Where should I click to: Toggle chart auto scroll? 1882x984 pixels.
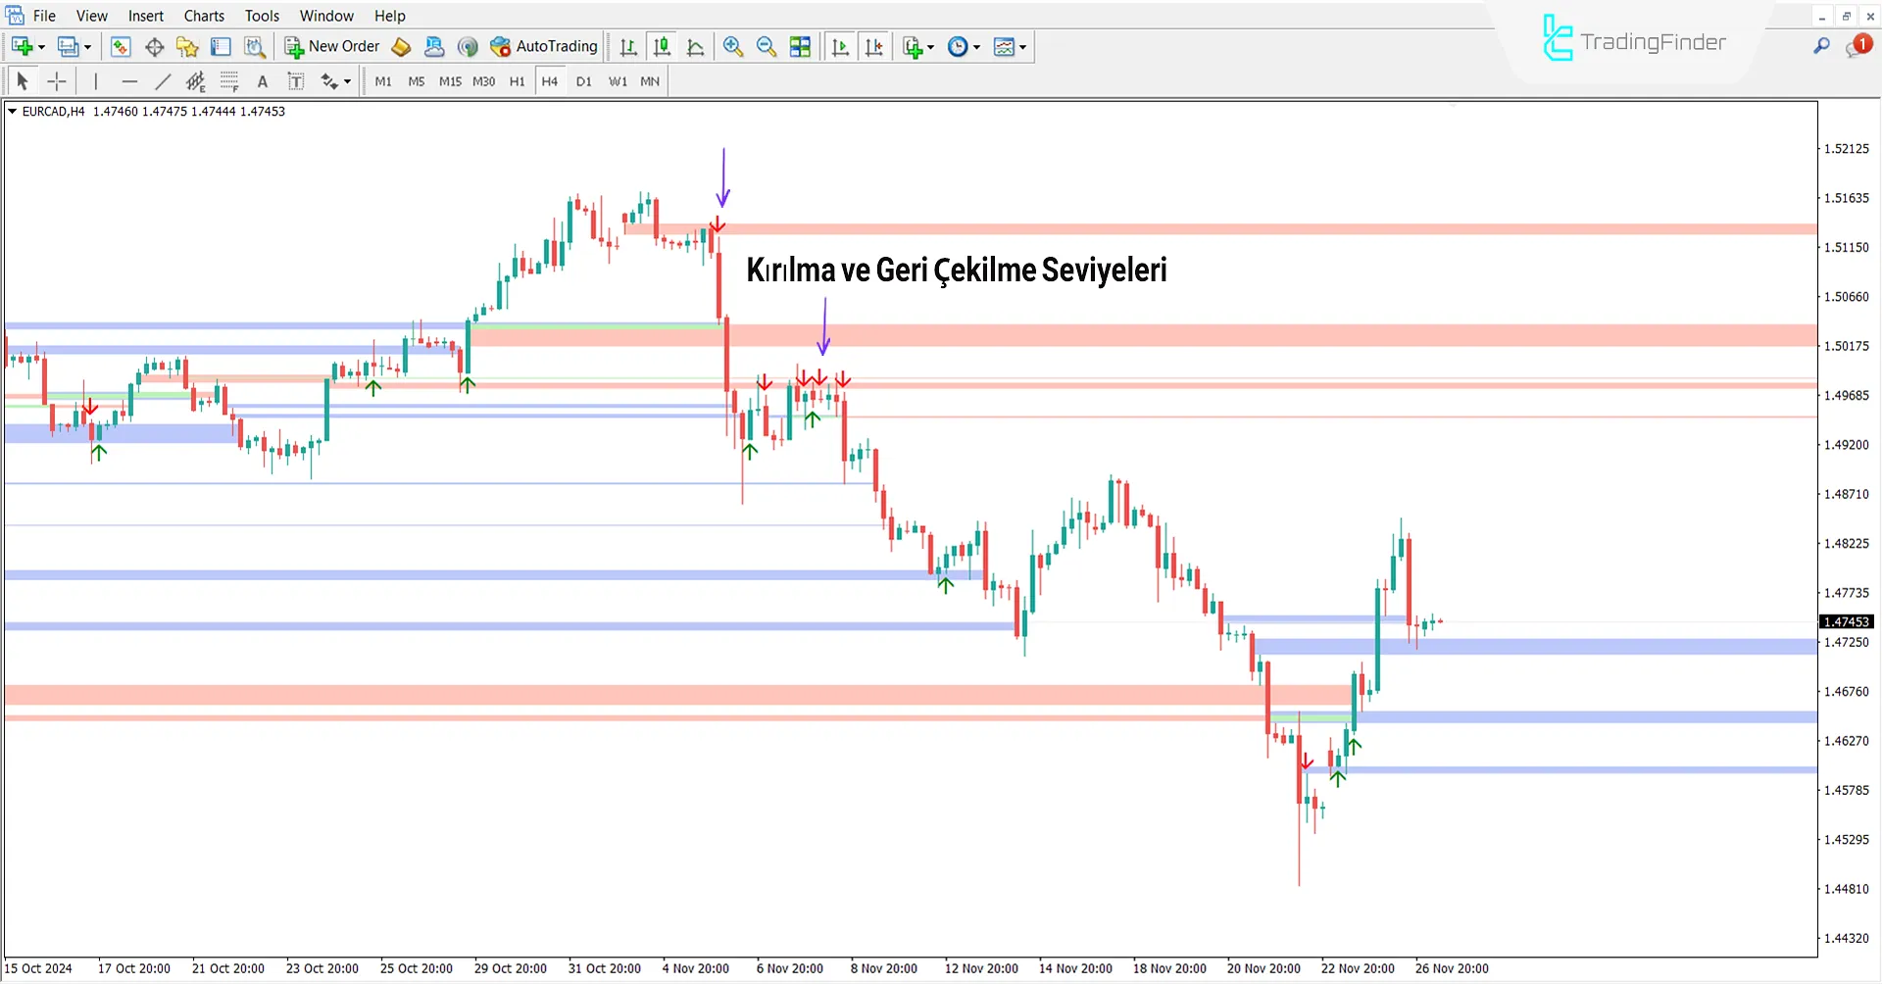click(840, 47)
